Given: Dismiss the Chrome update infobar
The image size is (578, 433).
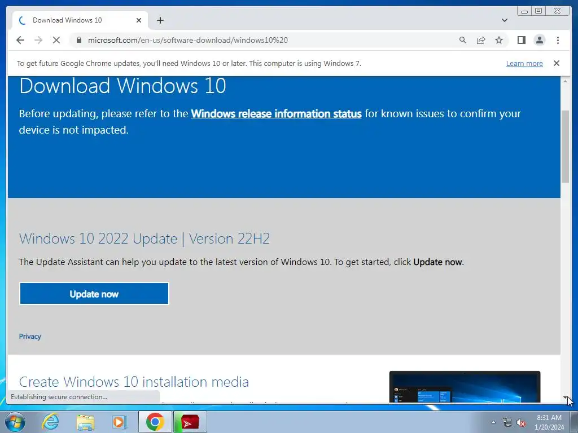Looking at the screenshot, I should [556, 63].
